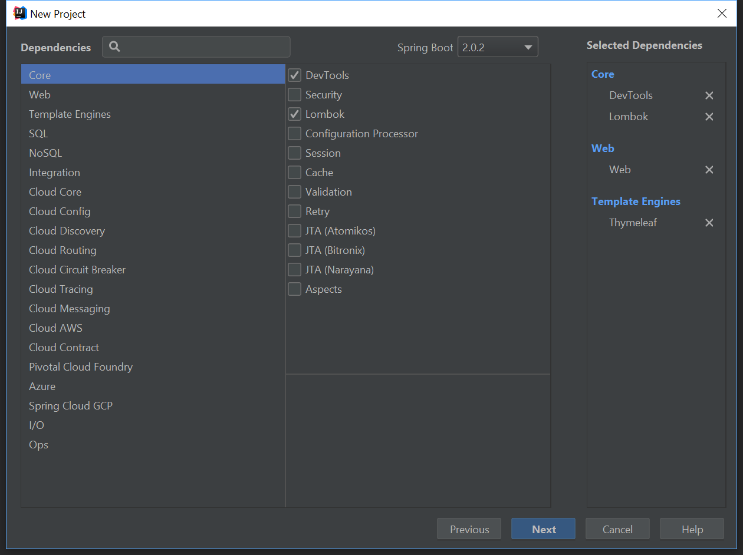Select Cloud Core category

153,192
